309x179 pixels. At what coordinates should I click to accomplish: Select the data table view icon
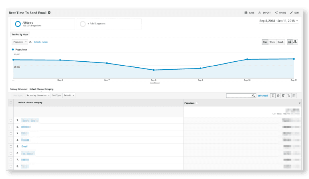coord(273,96)
